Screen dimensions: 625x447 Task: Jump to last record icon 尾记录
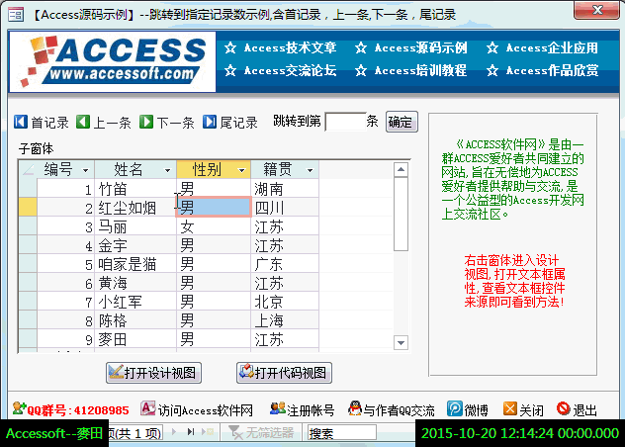(210, 122)
